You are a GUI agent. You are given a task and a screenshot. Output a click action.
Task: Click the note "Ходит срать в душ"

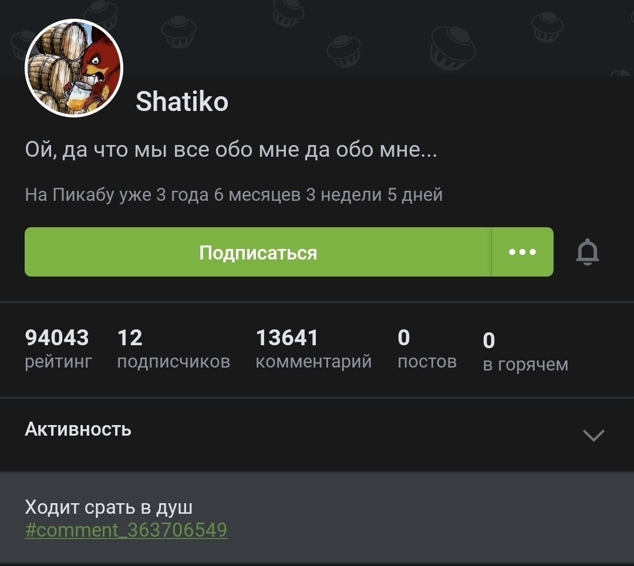click(109, 507)
